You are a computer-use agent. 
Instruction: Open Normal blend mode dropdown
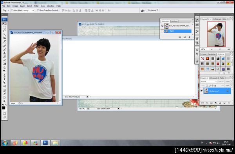[x=209, y=81]
